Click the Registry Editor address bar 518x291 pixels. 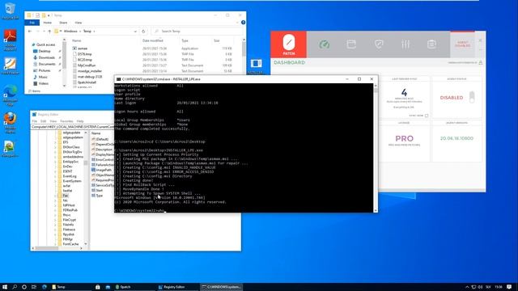point(72,127)
